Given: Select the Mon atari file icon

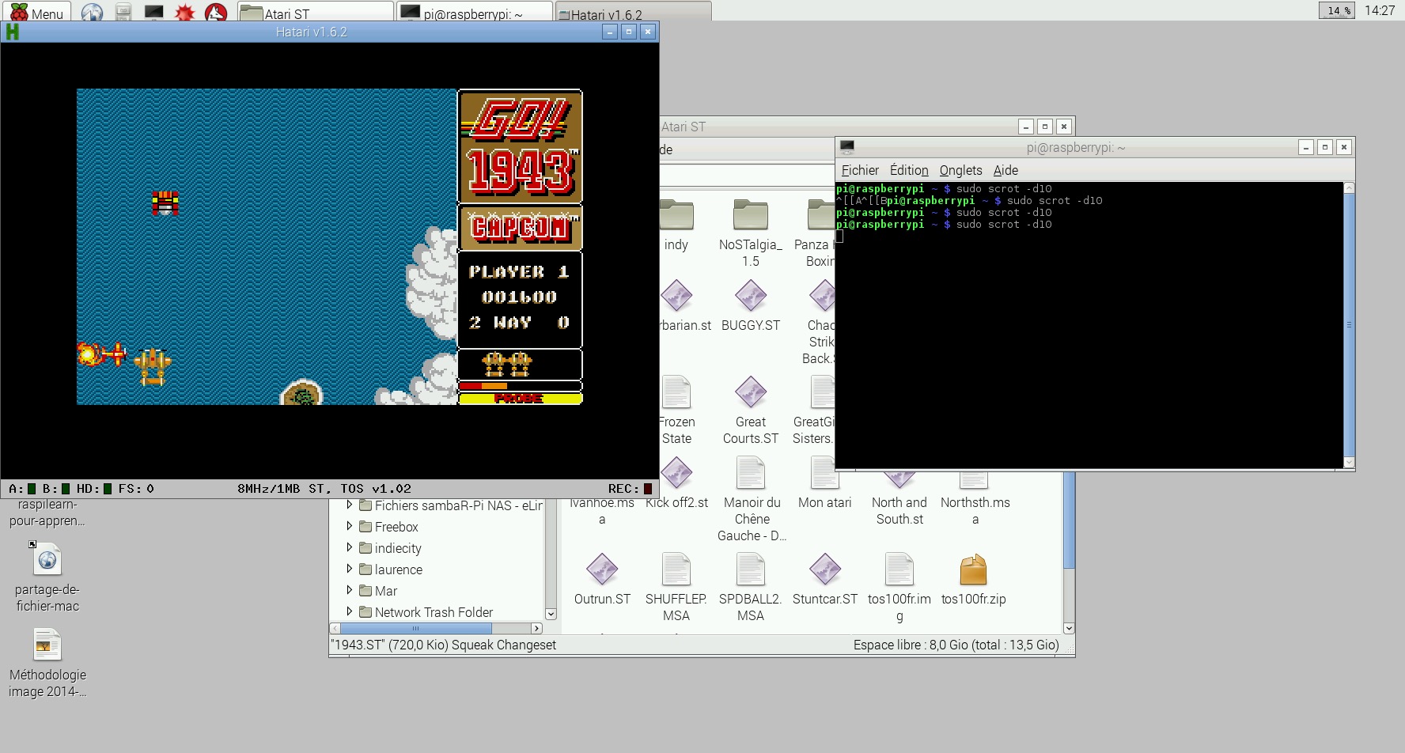Looking at the screenshot, I should click(824, 473).
